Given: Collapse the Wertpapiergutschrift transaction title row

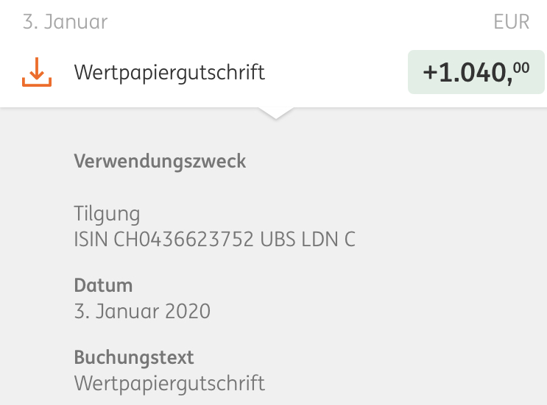Looking at the screenshot, I should [169, 73].
